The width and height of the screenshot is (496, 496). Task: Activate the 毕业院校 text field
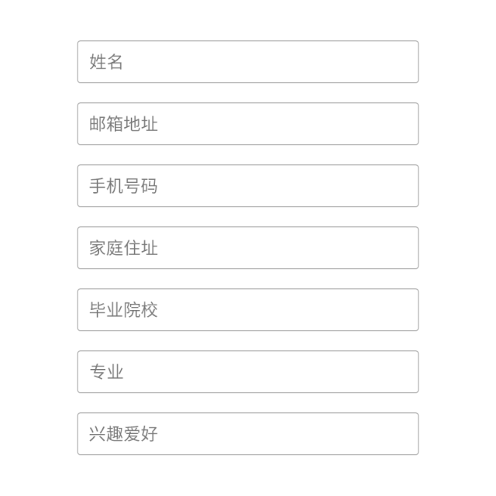[x=248, y=310]
